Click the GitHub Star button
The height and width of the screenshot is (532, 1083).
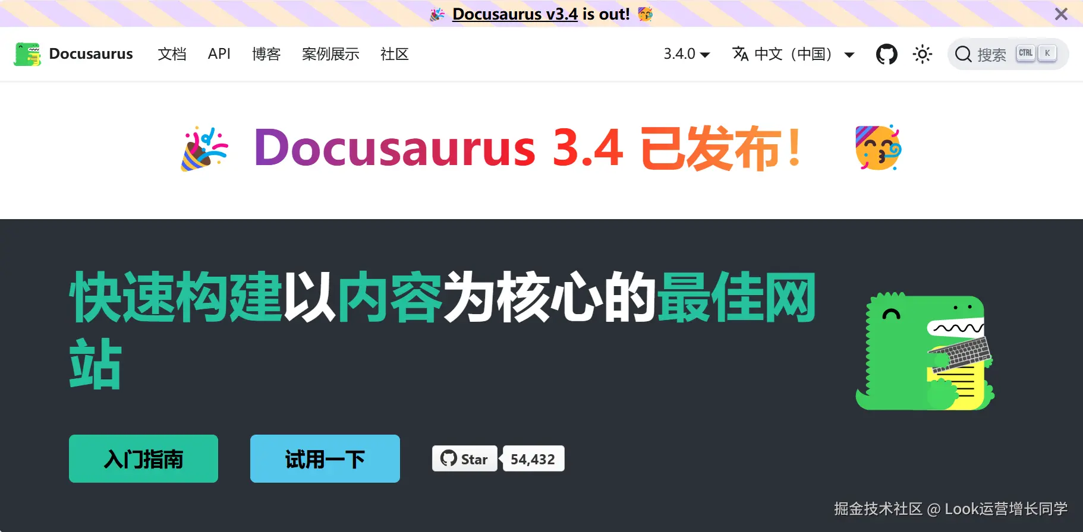coord(465,458)
